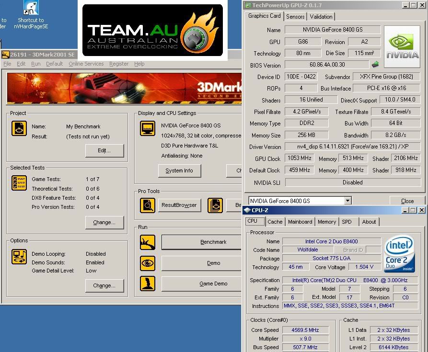The width and height of the screenshot is (428, 352).
Task: Click the ResultBrowser button
Action: tap(179, 205)
